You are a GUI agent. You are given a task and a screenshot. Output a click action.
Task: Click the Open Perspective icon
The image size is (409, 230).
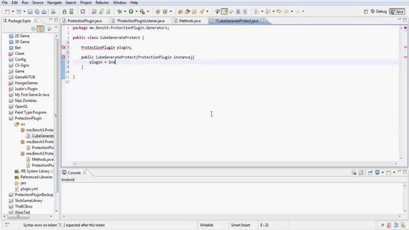(366, 11)
